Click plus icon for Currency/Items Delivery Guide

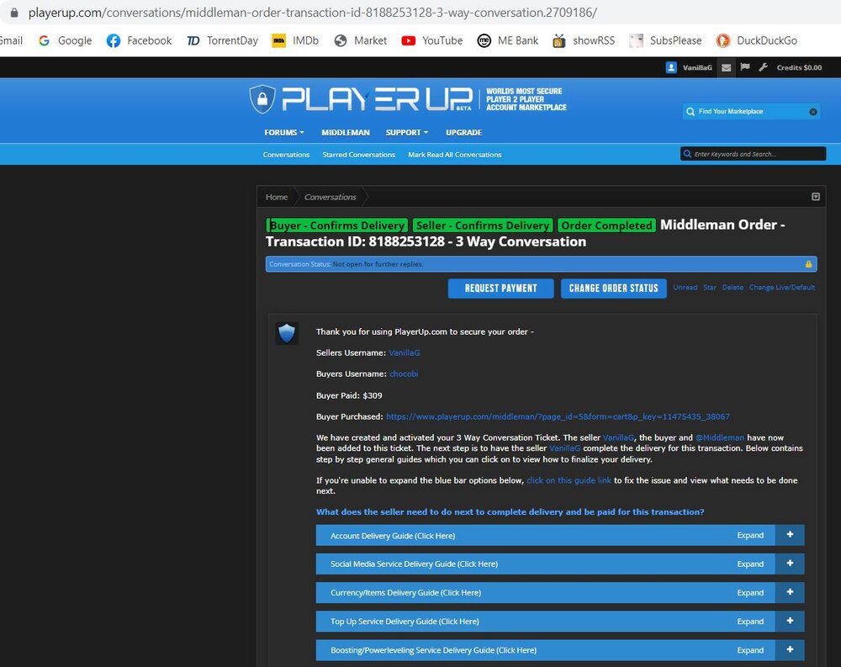[790, 592]
